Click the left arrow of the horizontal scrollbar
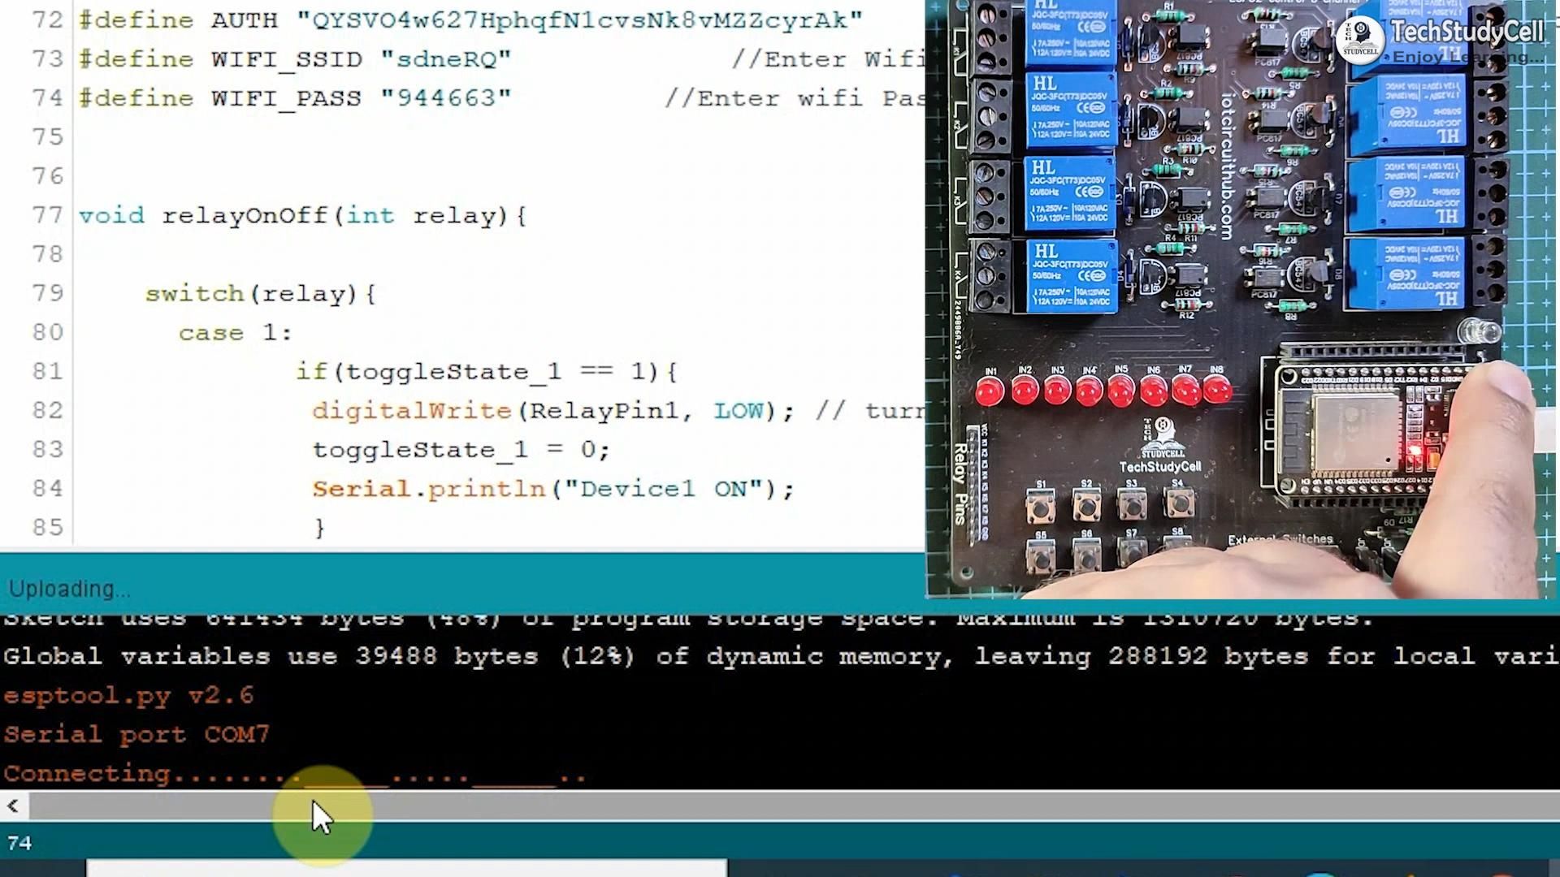The height and width of the screenshot is (877, 1560). (13, 805)
